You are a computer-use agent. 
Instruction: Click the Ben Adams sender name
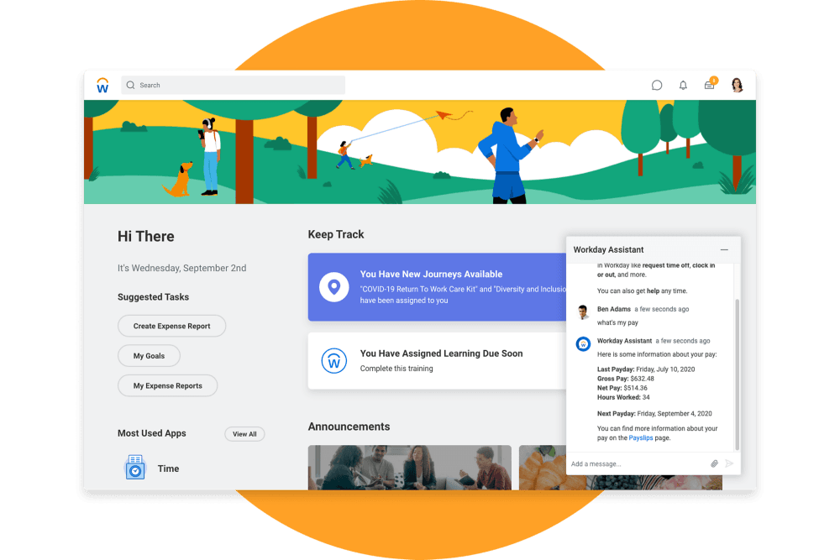614,310
